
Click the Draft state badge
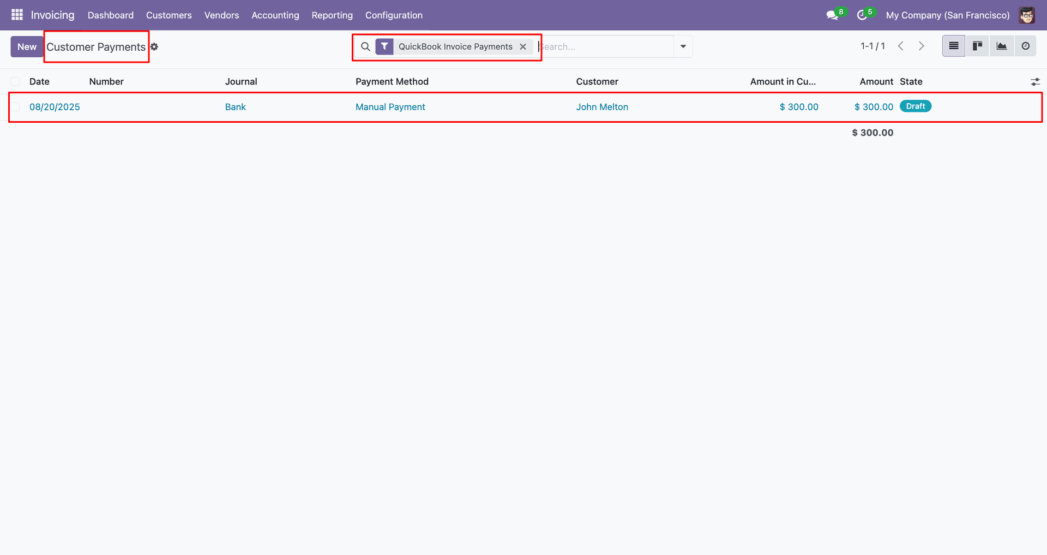click(916, 106)
